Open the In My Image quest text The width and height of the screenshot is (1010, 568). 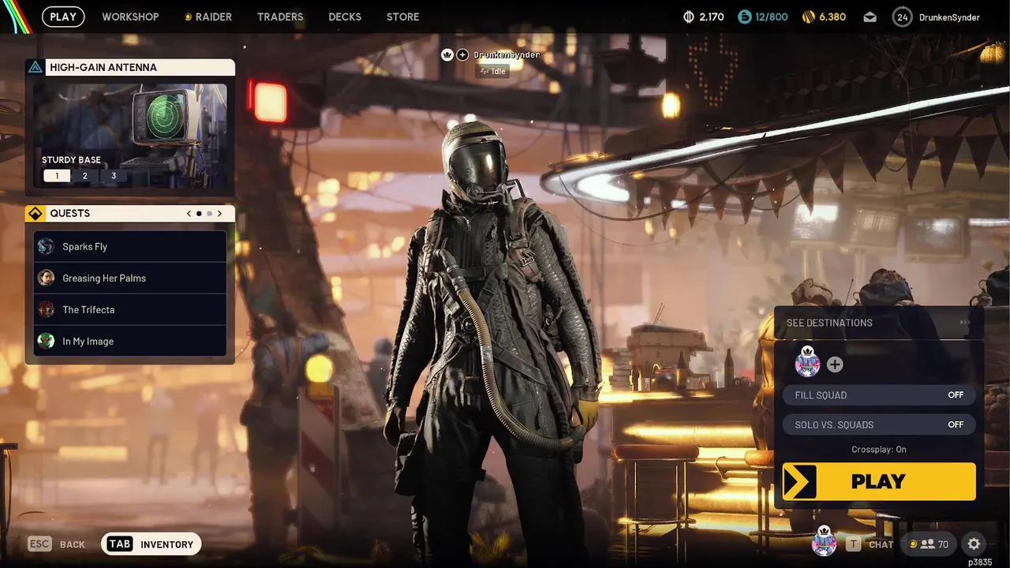click(88, 342)
